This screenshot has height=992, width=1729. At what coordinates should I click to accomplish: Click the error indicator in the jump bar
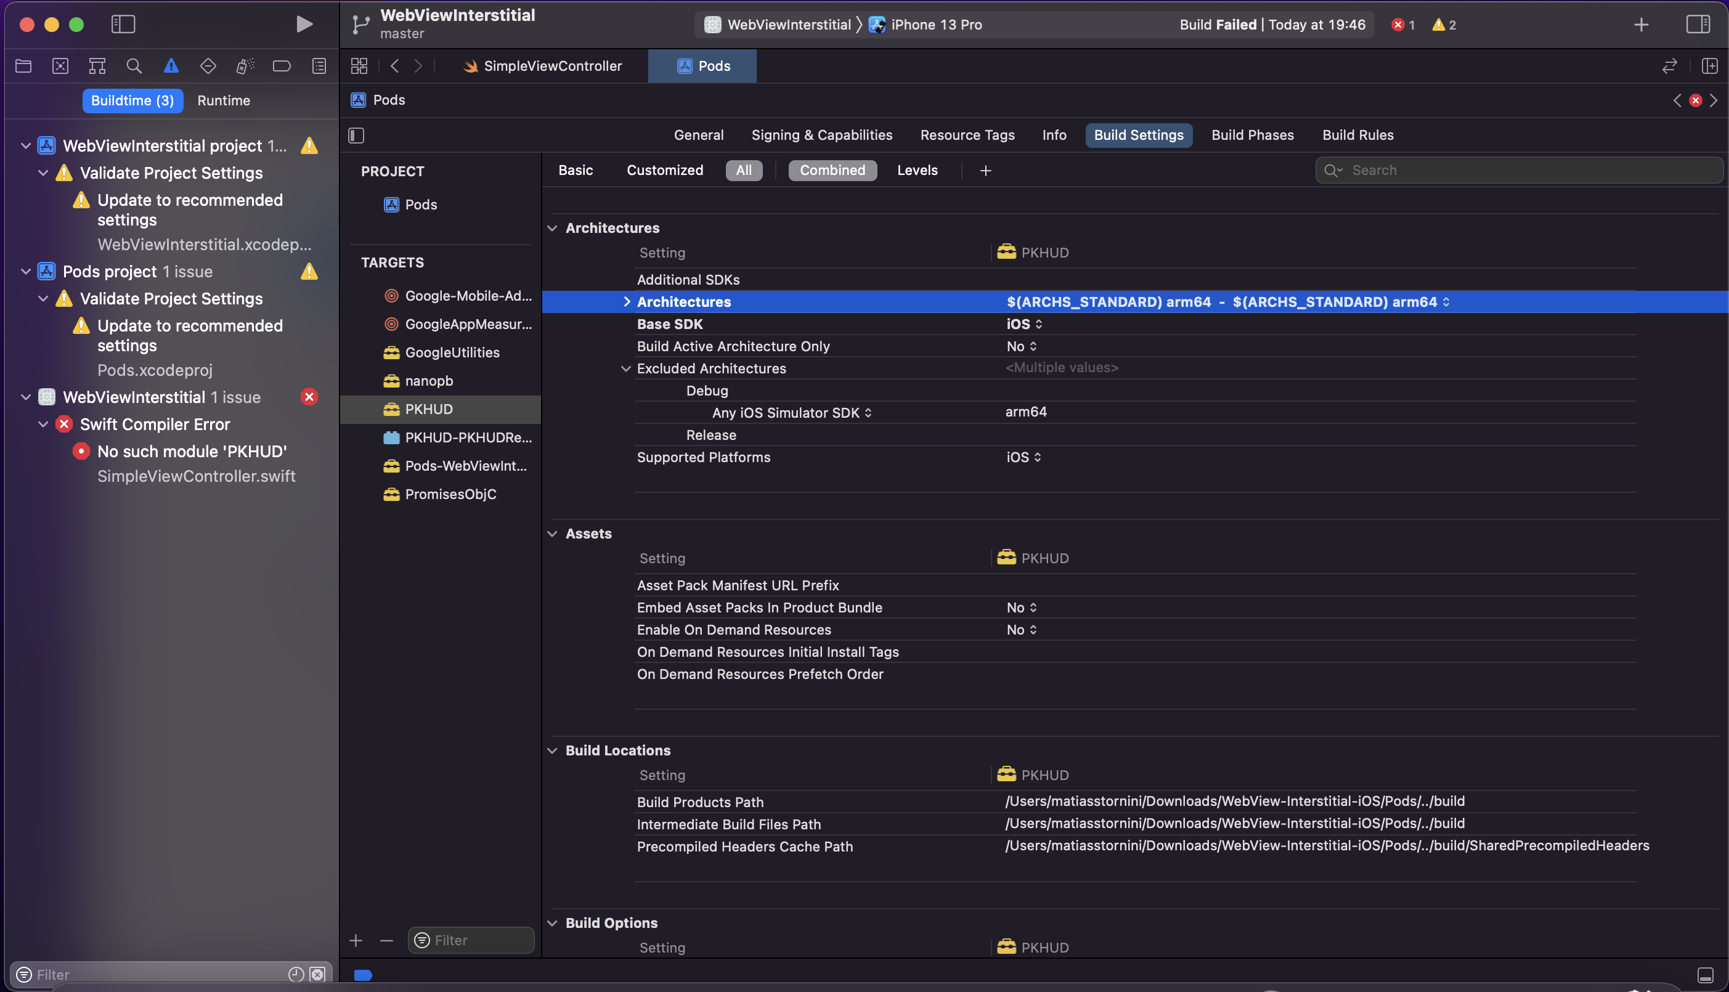point(1696,101)
